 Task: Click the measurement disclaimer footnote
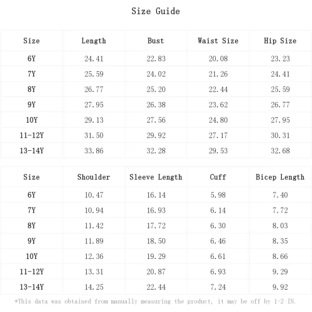coord(155,302)
